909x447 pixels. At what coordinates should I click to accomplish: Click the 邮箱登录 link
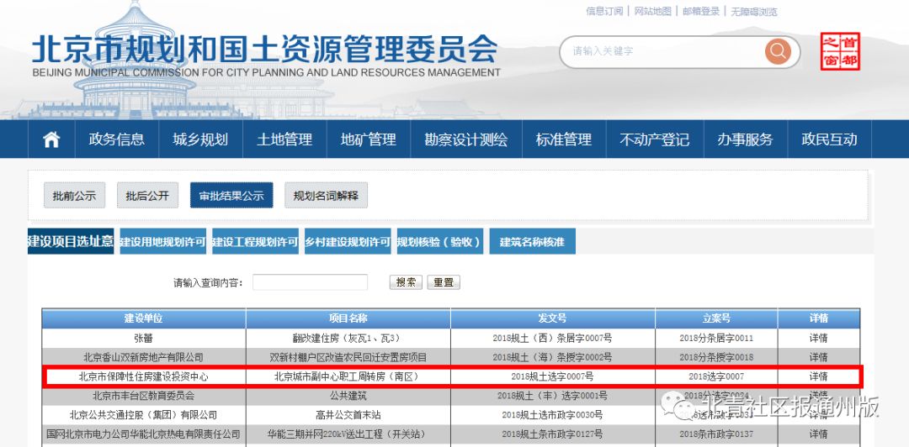701,11
